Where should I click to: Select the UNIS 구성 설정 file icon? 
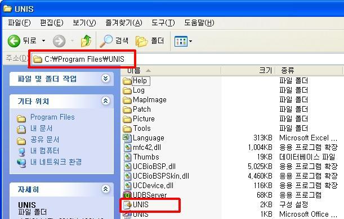point(127,205)
